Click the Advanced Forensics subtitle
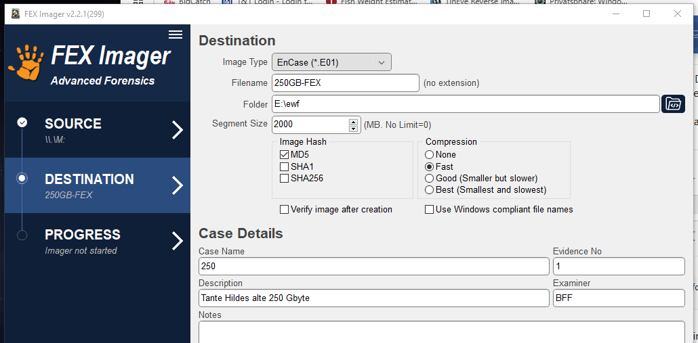This screenshot has height=343, width=698. point(102,81)
